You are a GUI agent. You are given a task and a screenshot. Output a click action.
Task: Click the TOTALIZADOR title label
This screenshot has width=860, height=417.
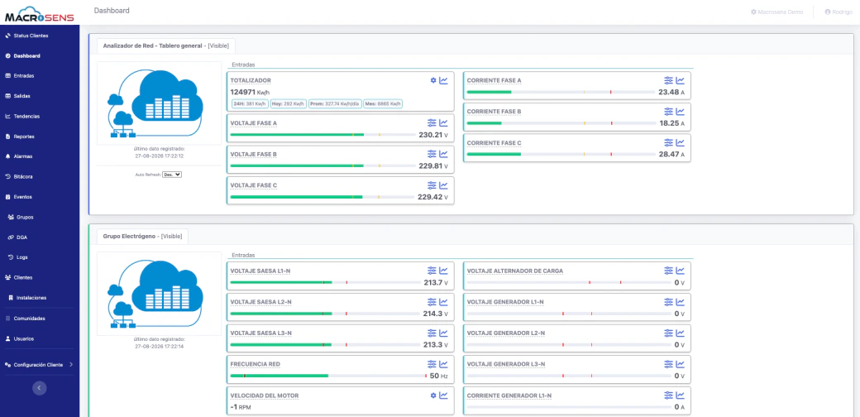251,80
